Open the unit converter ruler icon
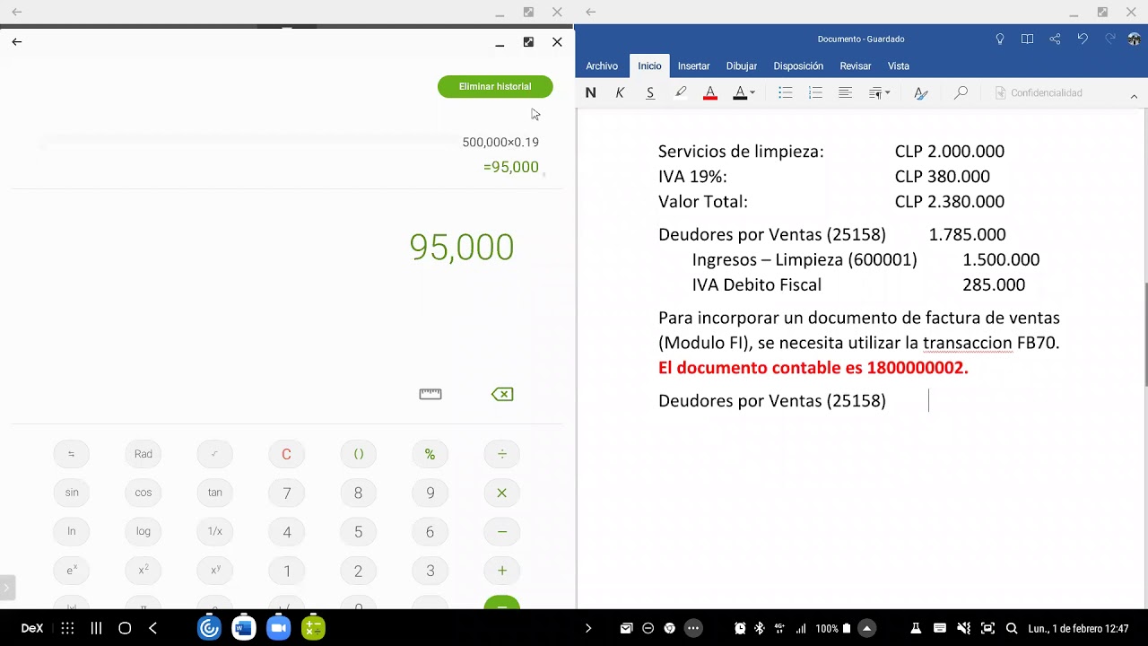This screenshot has height=646, width=1148. click(430, 394)
